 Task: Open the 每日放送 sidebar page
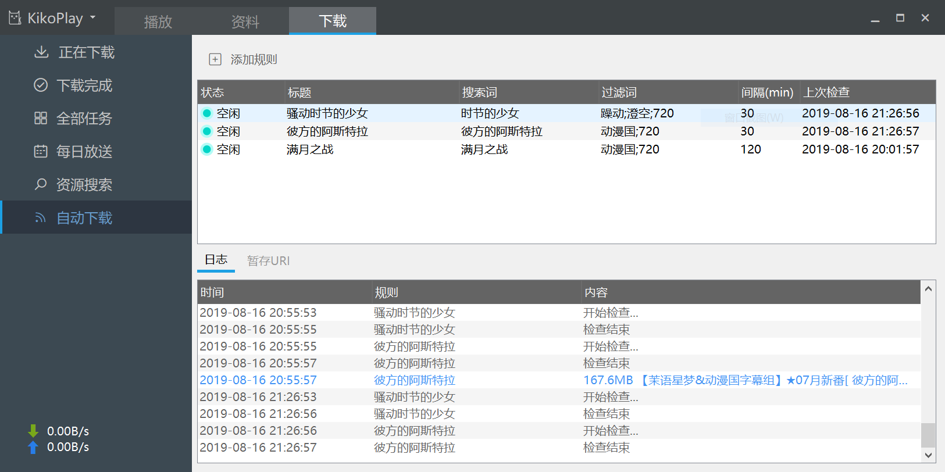[x=96, y=152]
